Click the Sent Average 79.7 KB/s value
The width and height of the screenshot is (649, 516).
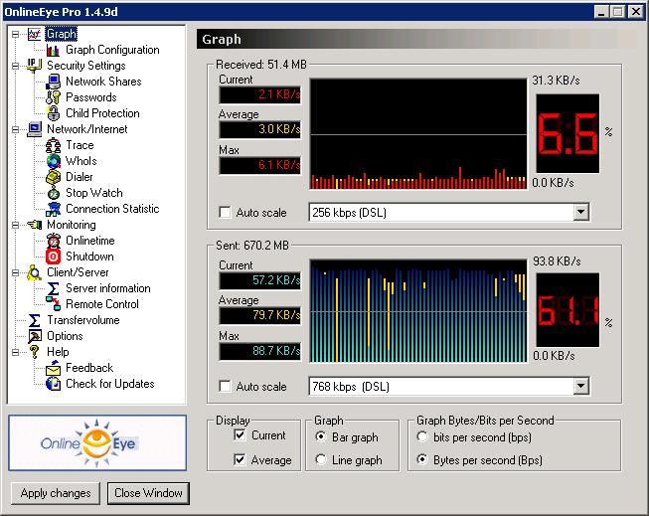coord(260,316)
